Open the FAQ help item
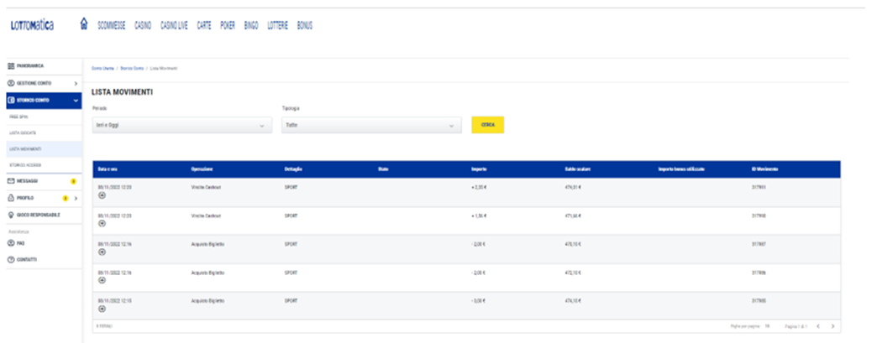This screenshot has height=343, width=882. click(x=20, y=243)
